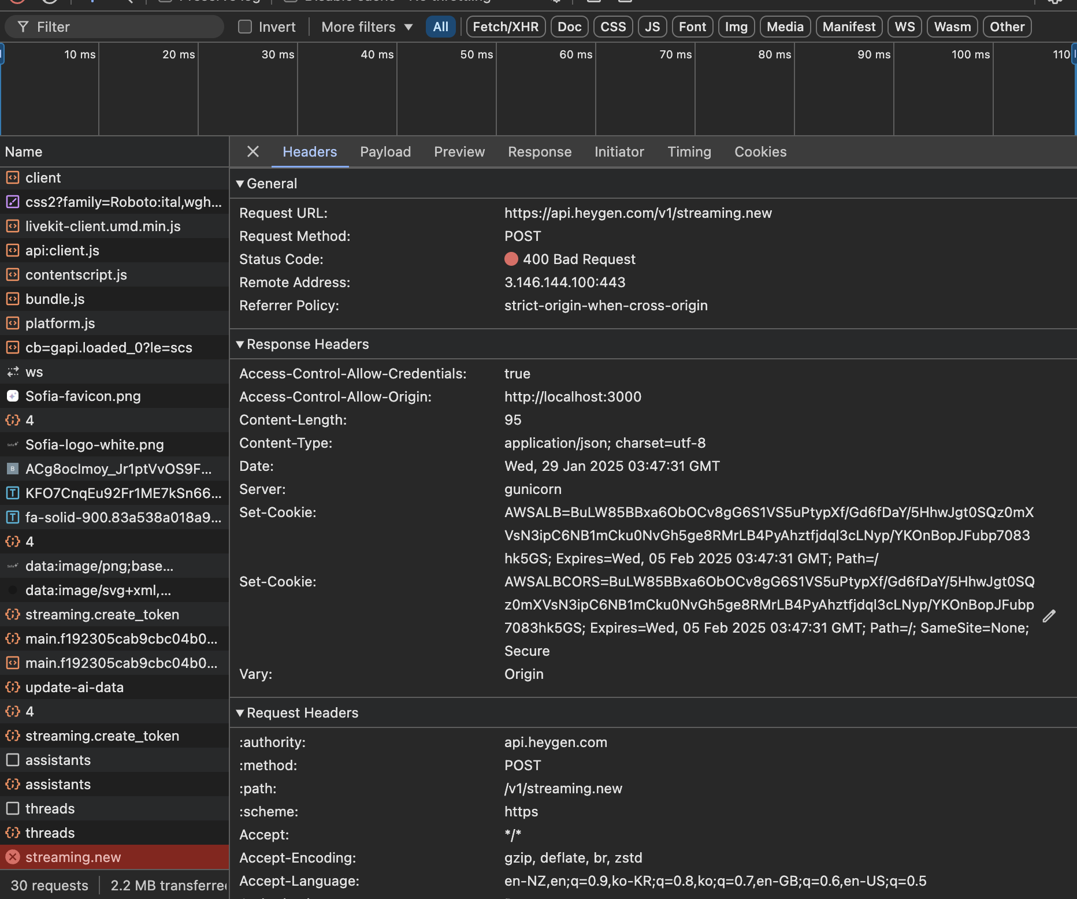
Task: Open the More filters dropdown
Action: [367, 27]
